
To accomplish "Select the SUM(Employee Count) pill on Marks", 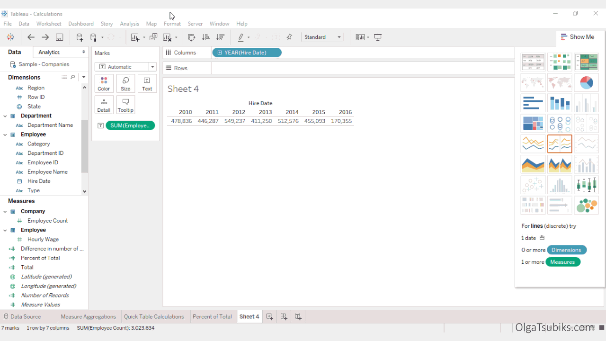I will [x=130, y=126].
